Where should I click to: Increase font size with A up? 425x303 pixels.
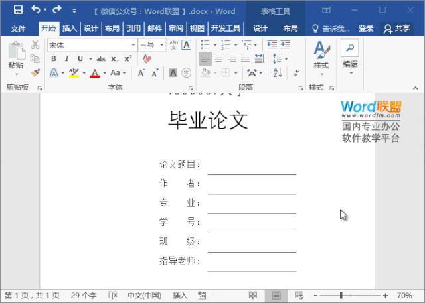141,73
